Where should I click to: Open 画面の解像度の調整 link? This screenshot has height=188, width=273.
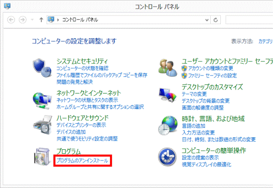[x=203, y=108]
